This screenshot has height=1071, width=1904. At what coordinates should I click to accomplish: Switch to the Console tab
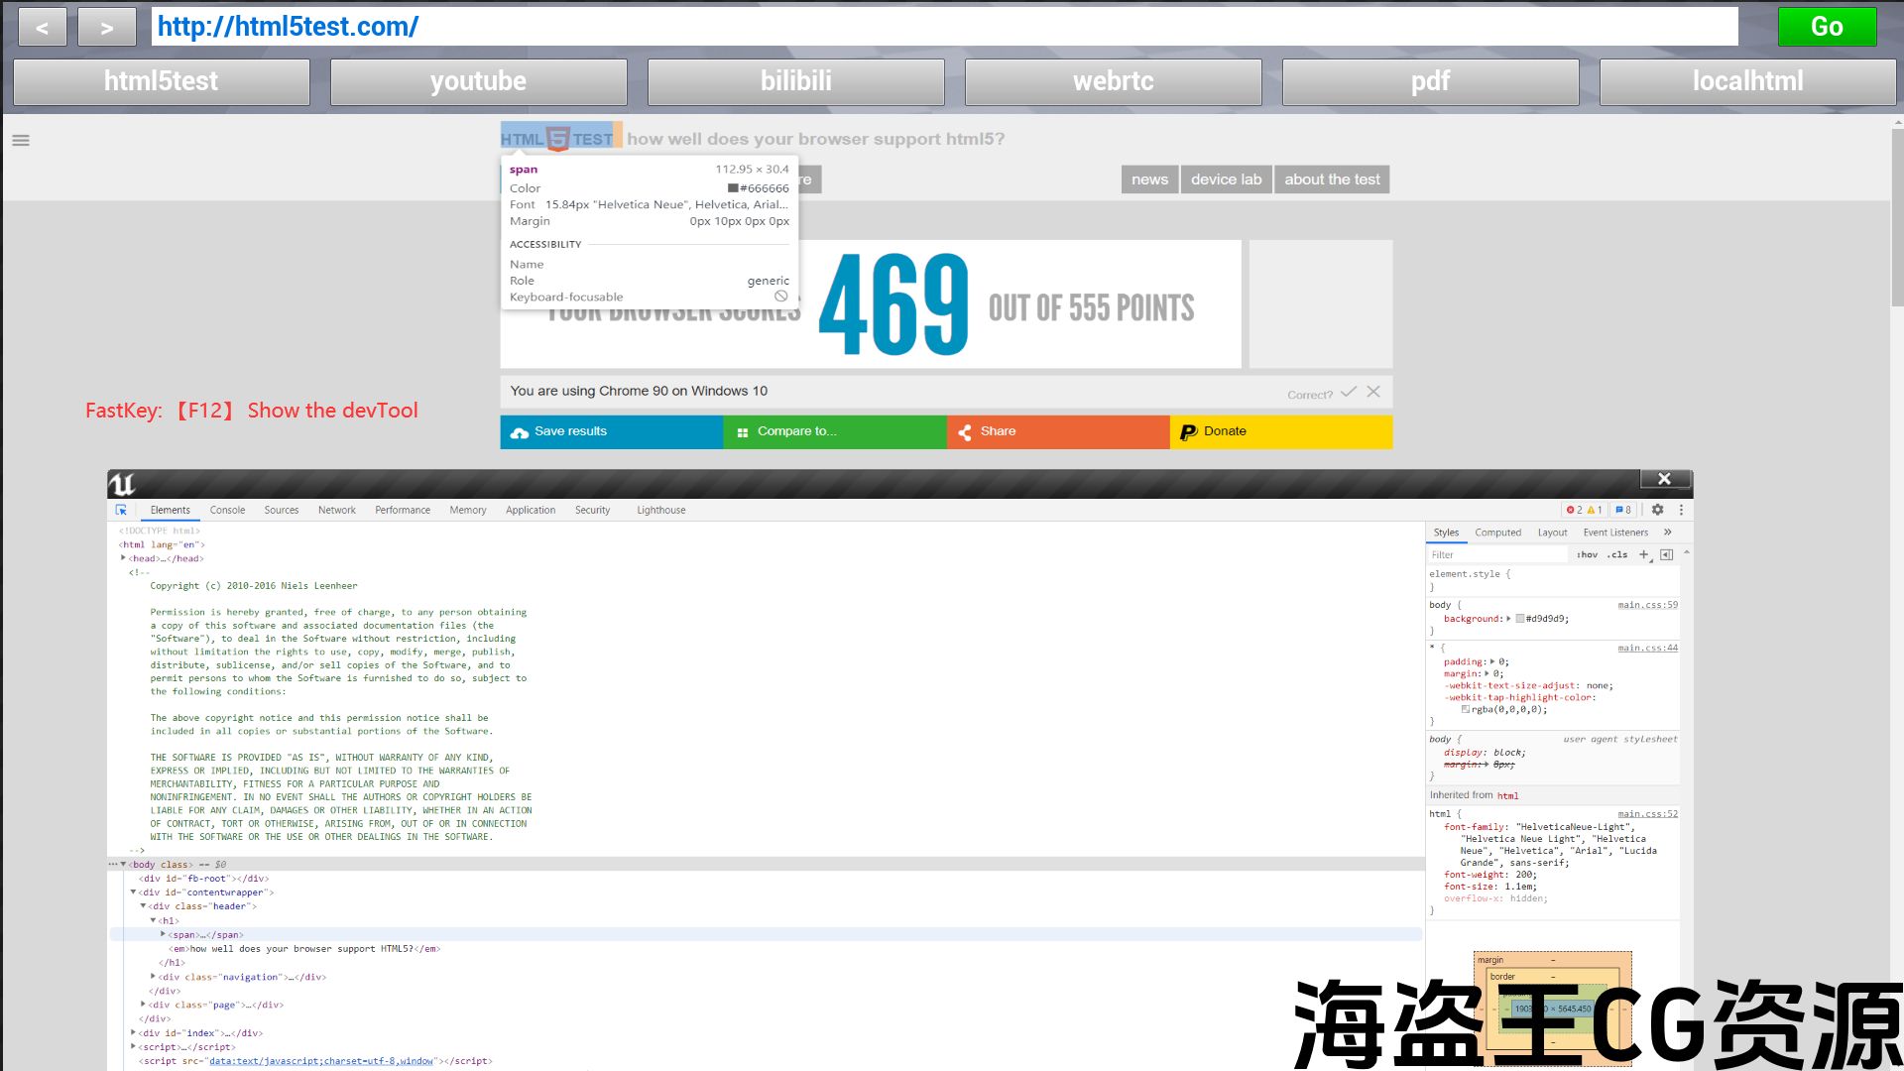coord(227,510)
